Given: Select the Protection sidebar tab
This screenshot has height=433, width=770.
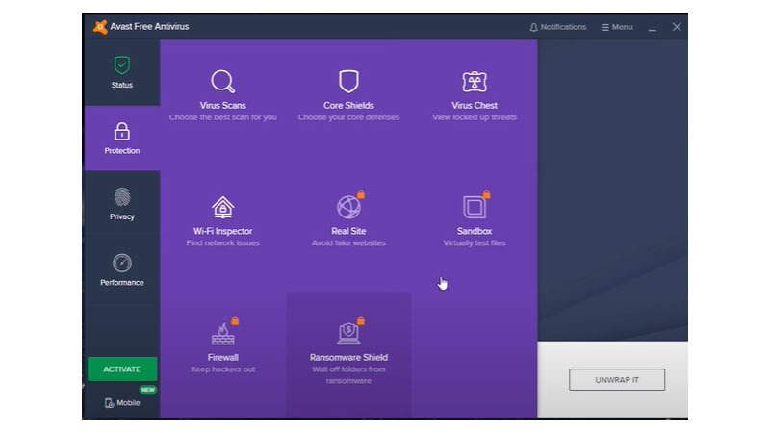Looking at the screenshot, I should click(x=122, y=139).
